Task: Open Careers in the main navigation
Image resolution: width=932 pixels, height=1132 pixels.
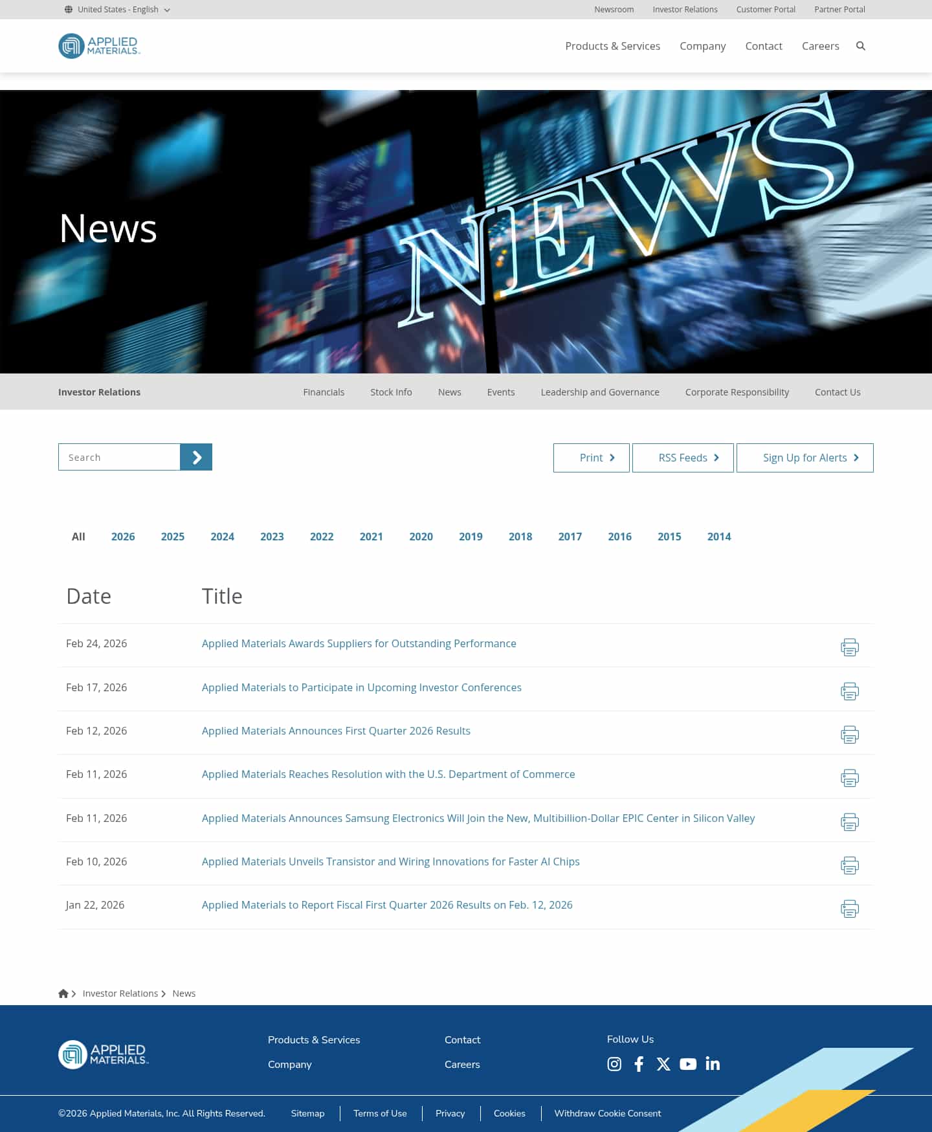Action: point(821,46)
